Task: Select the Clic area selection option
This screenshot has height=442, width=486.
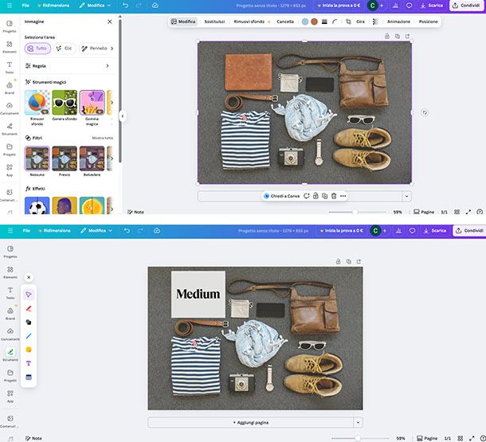Action: pos(65,49)
